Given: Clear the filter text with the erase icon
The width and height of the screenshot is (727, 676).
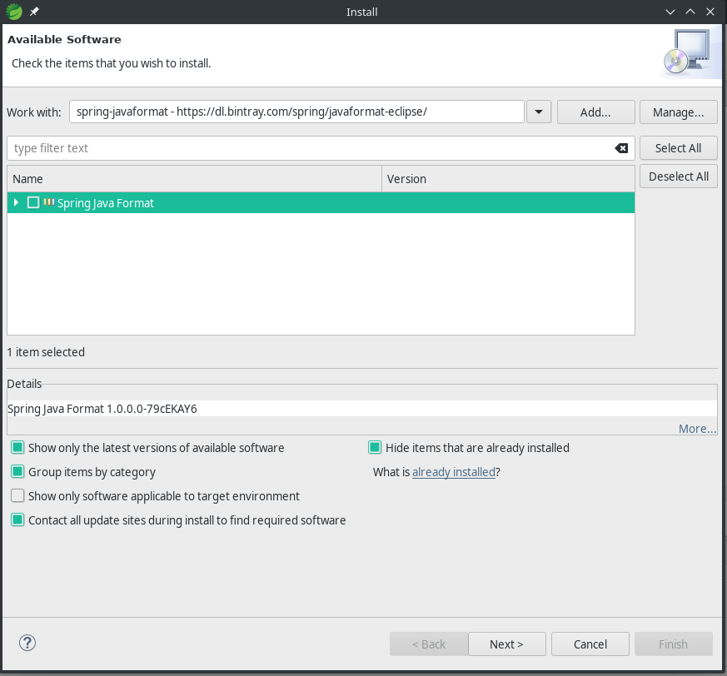Looking at the screenshot, I should [x=621, y=148].
